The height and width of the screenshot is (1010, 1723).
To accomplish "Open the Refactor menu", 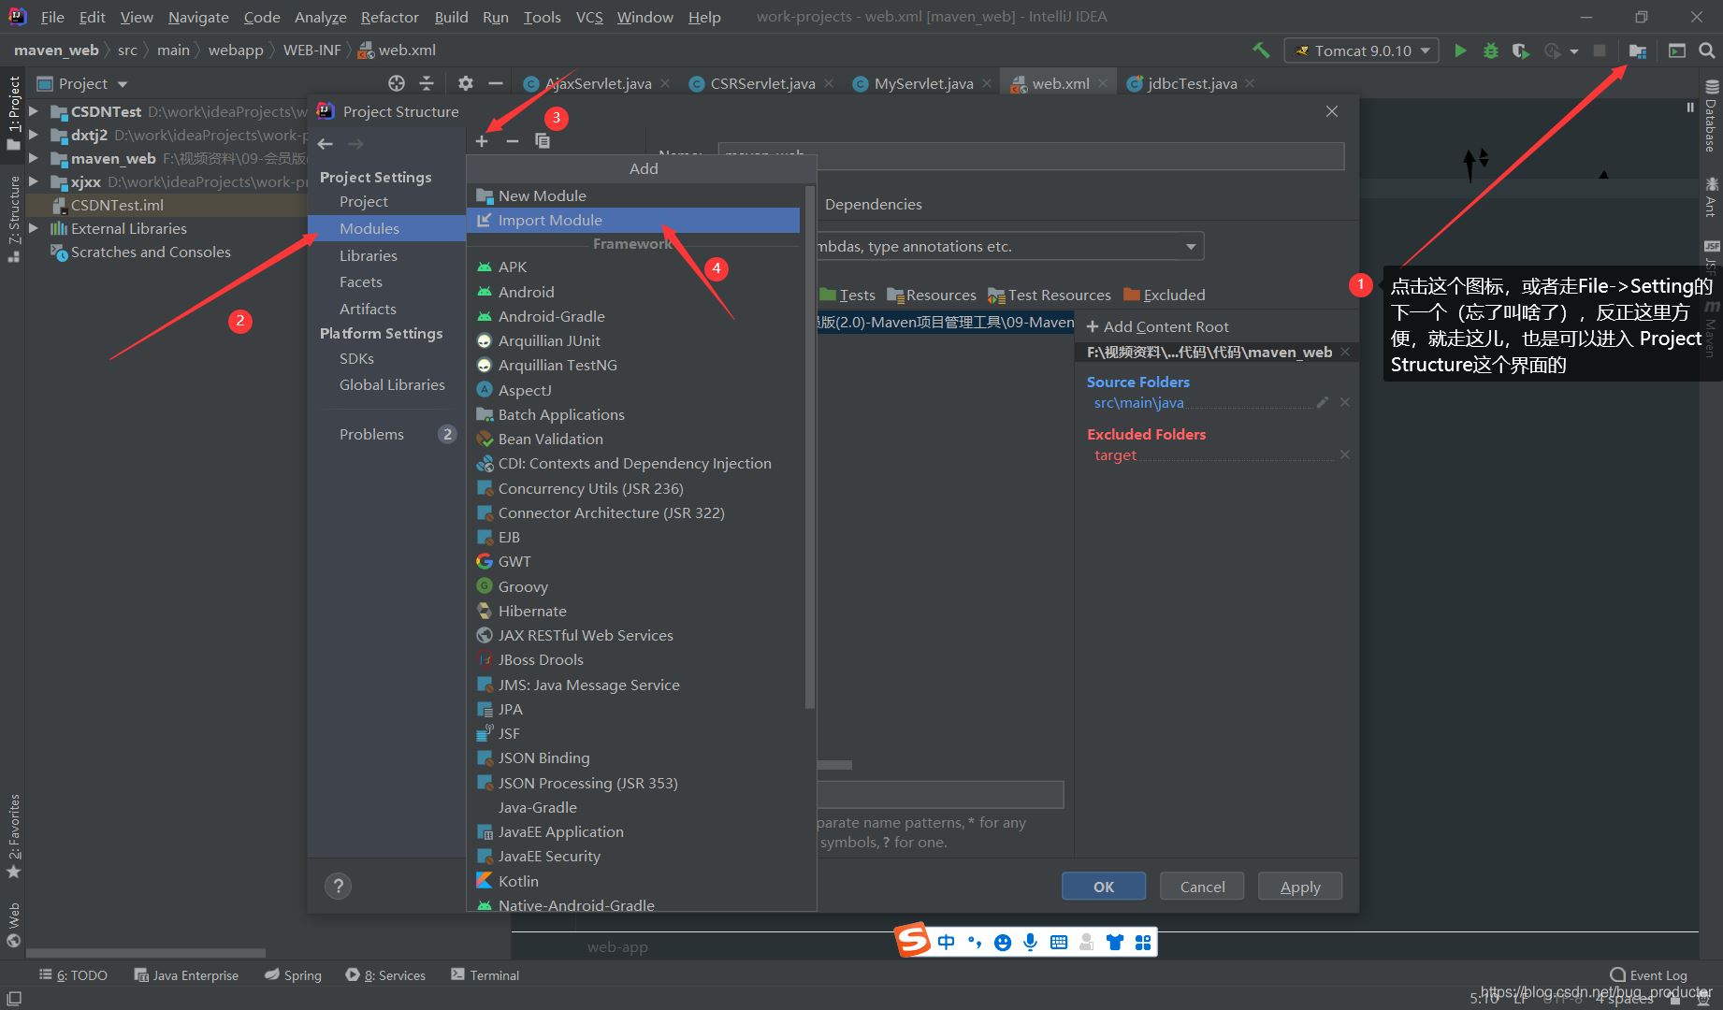I will click(389, 17).
